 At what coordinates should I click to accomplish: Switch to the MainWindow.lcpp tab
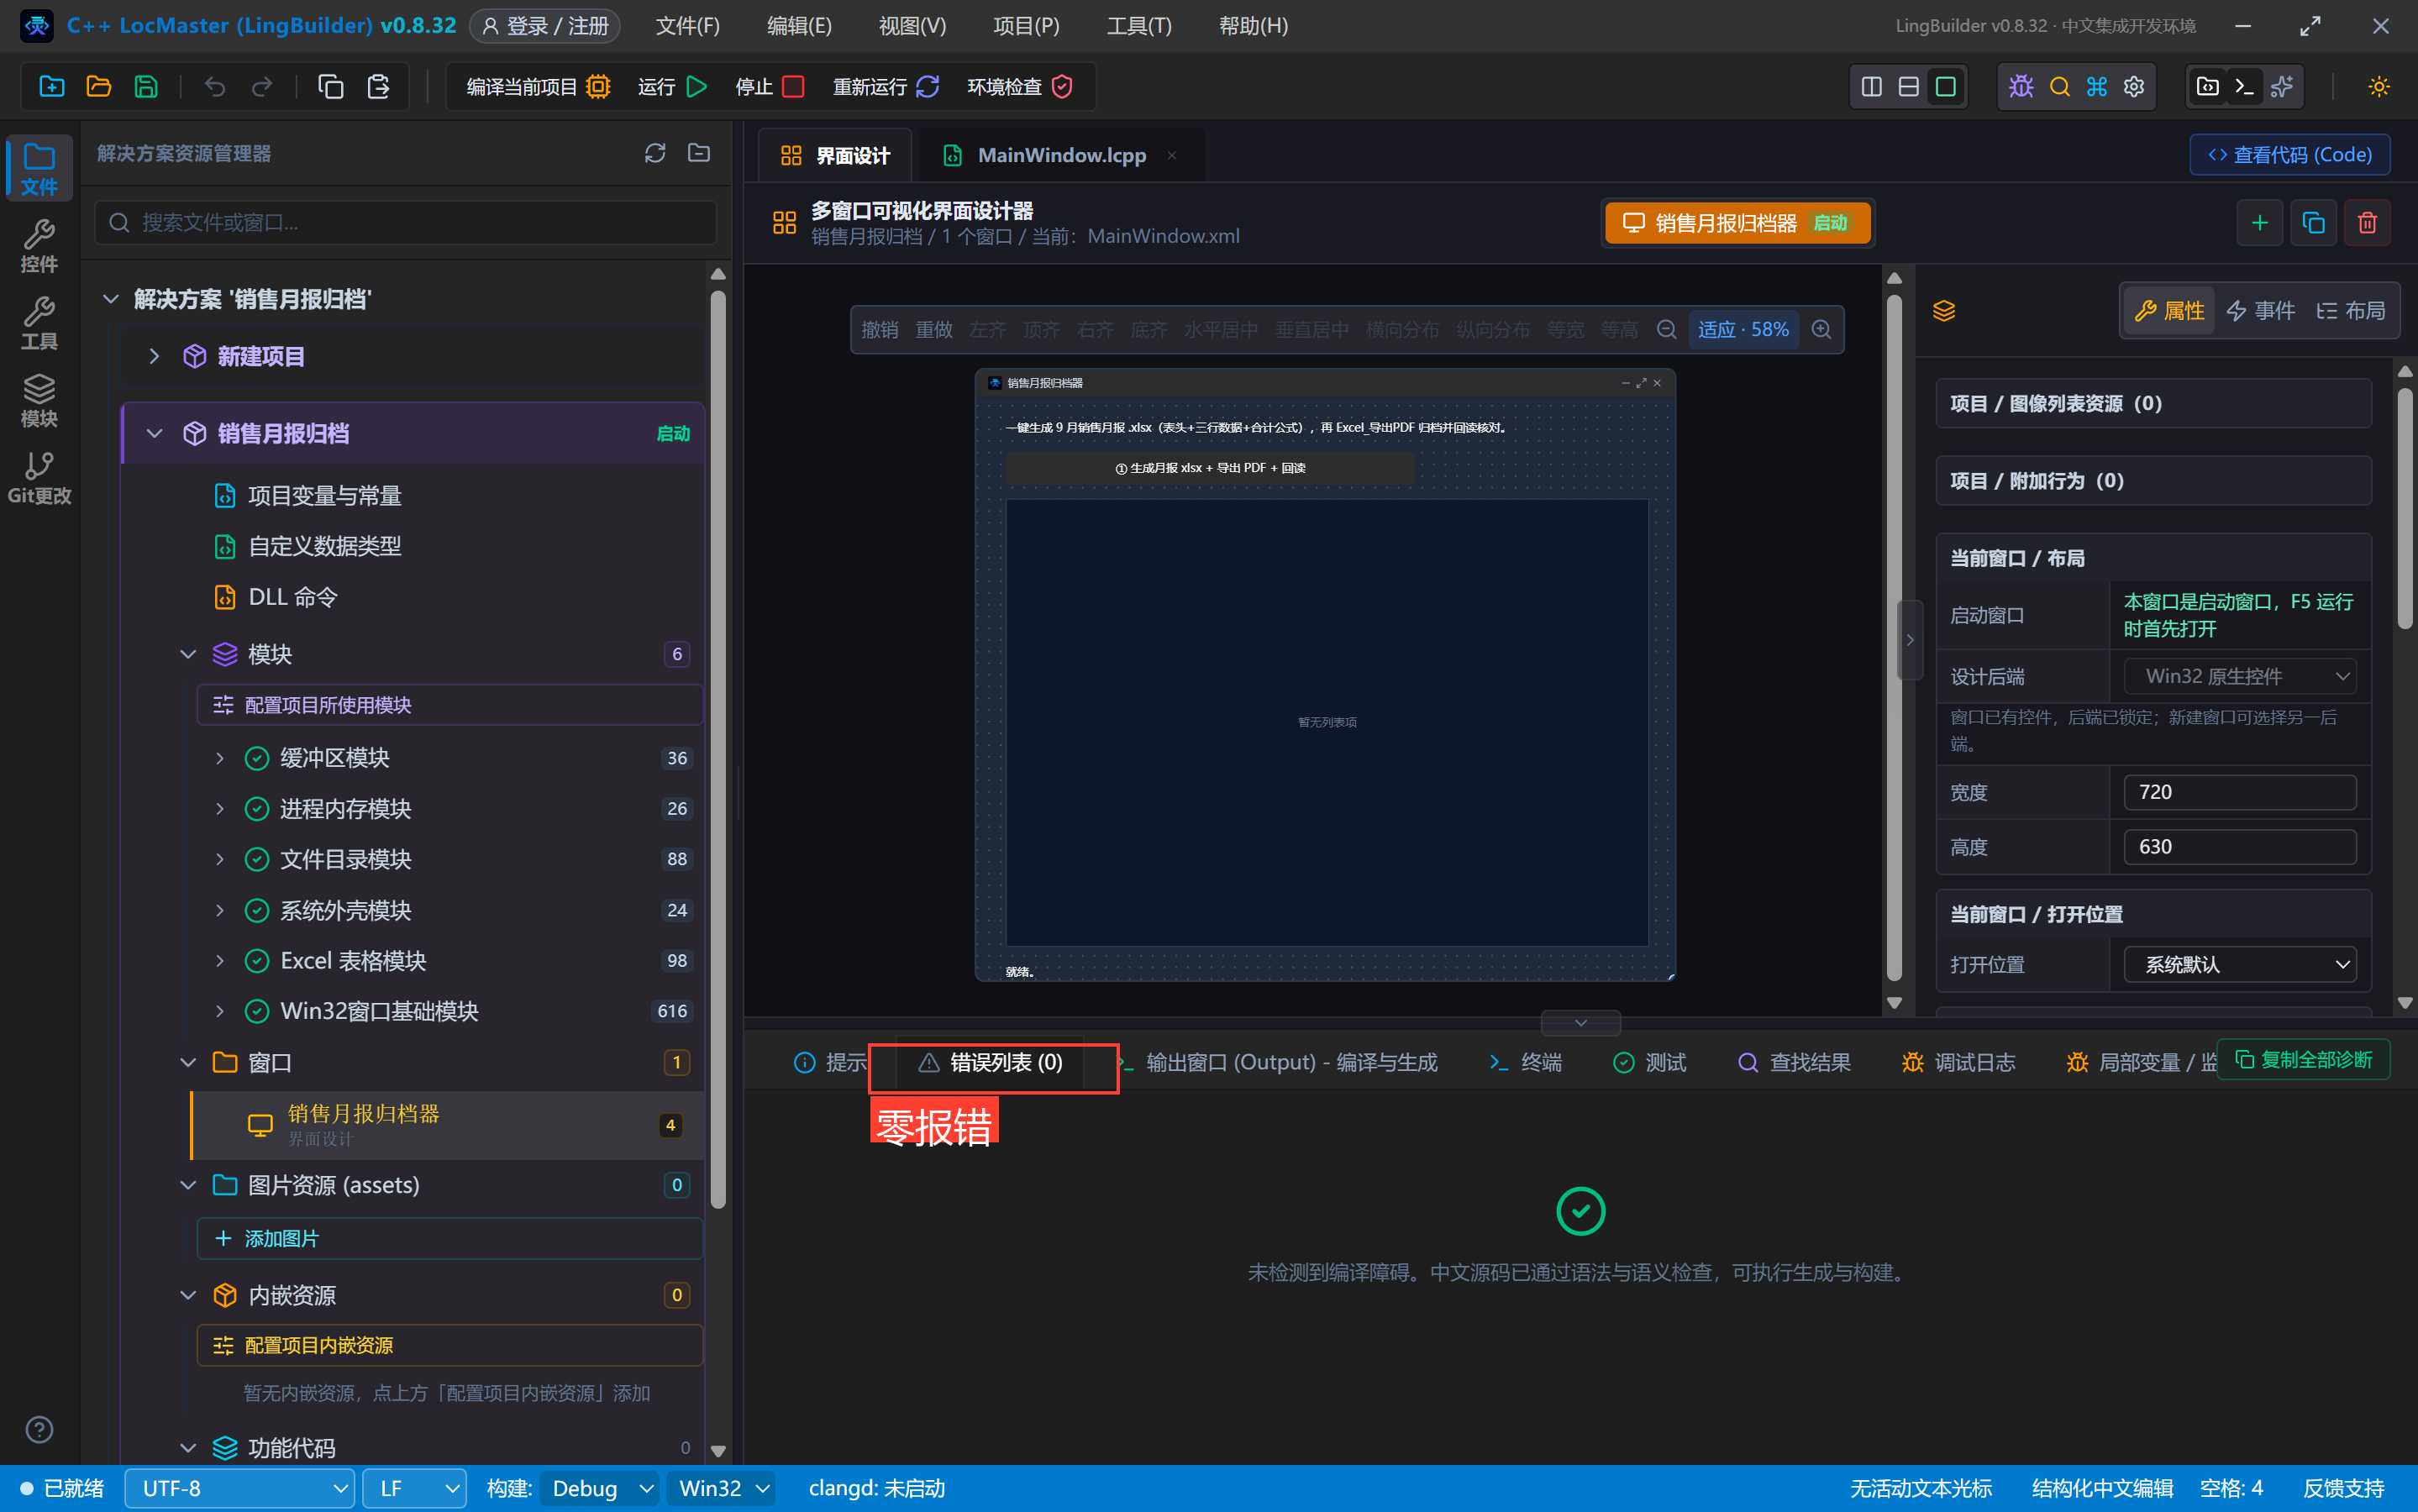point(1061,155)
